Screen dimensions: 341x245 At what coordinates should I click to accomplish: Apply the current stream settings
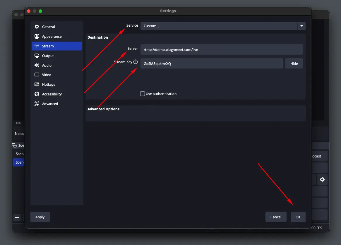tap(40, 217)
